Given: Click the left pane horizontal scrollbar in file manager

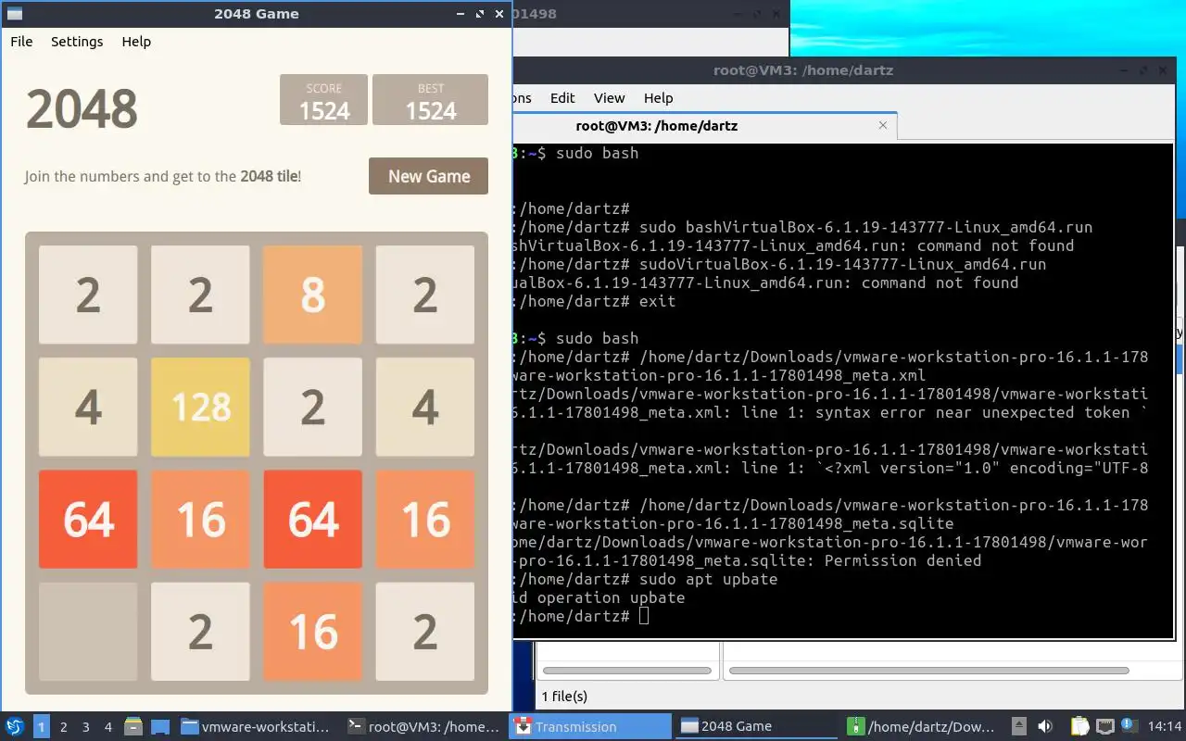Looking at the screenshot, I should (628, 671).
